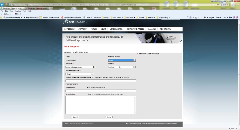Open the readyraven - Home favorite

pyautogui.click(x=31, y=17)
